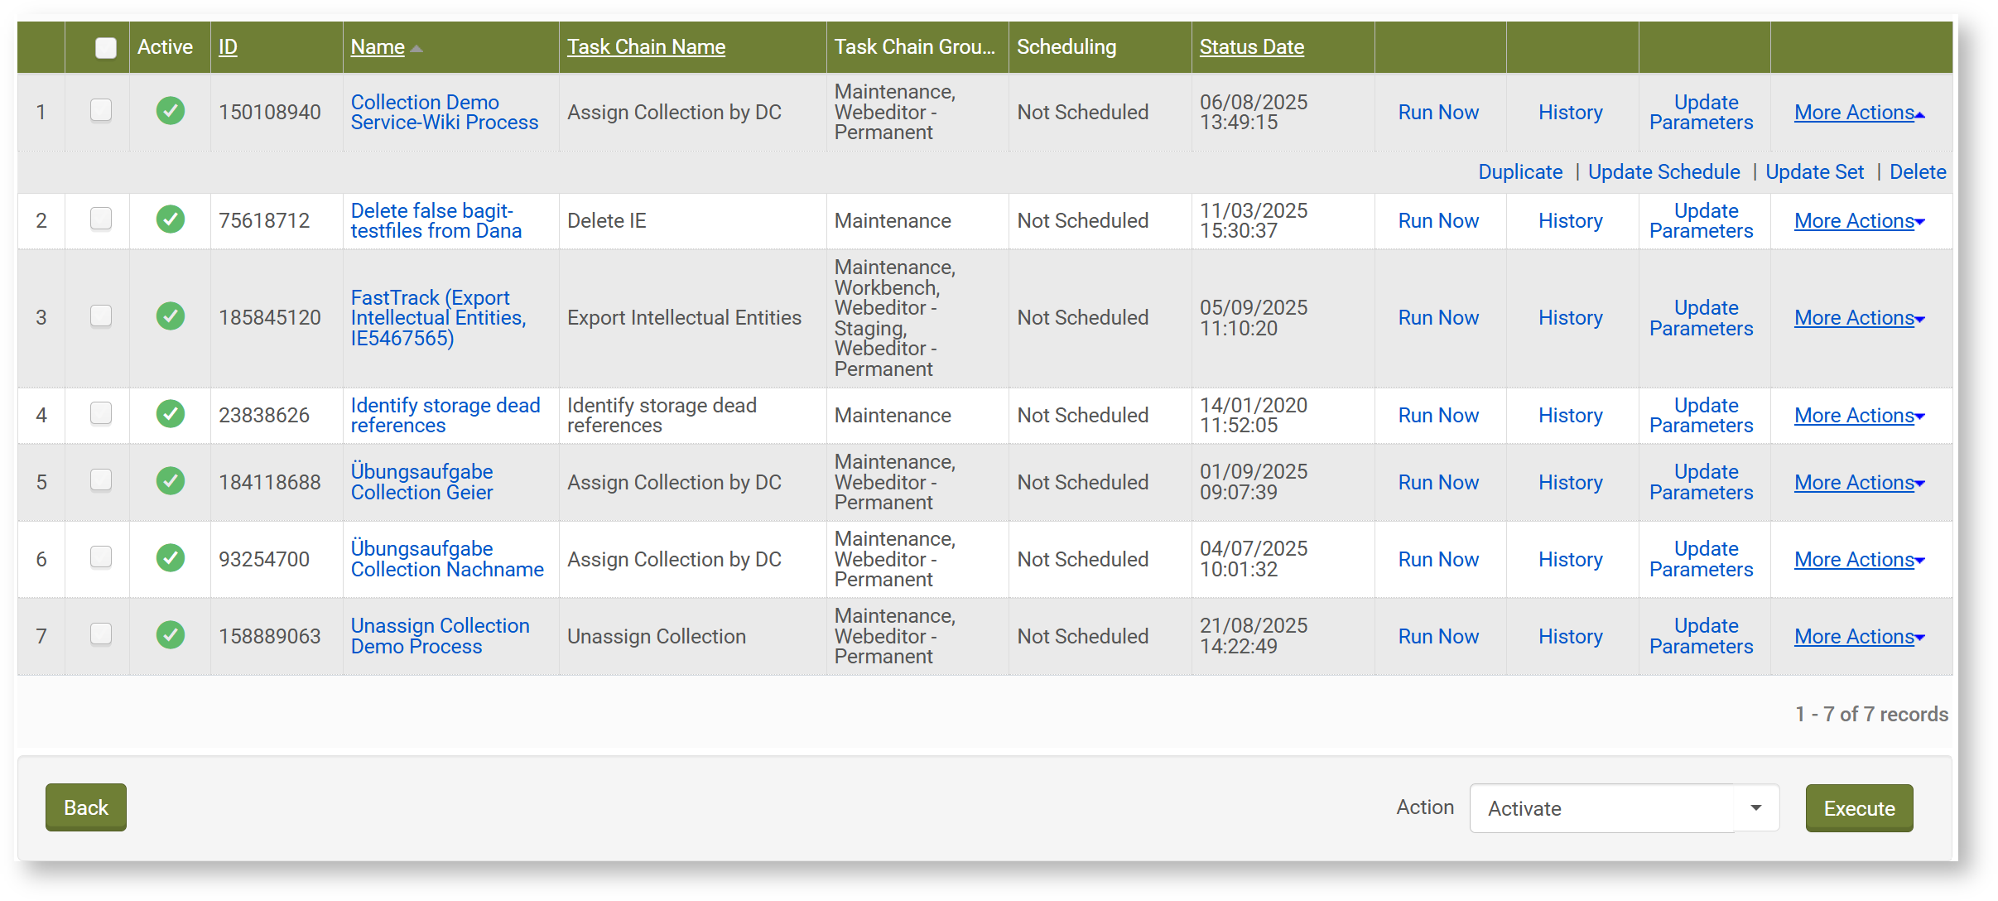This screenshot has height=901, width=1998.
Task: Click active checkmark for Übungsaufgabe Collection Geier
Action: (171, 481)
